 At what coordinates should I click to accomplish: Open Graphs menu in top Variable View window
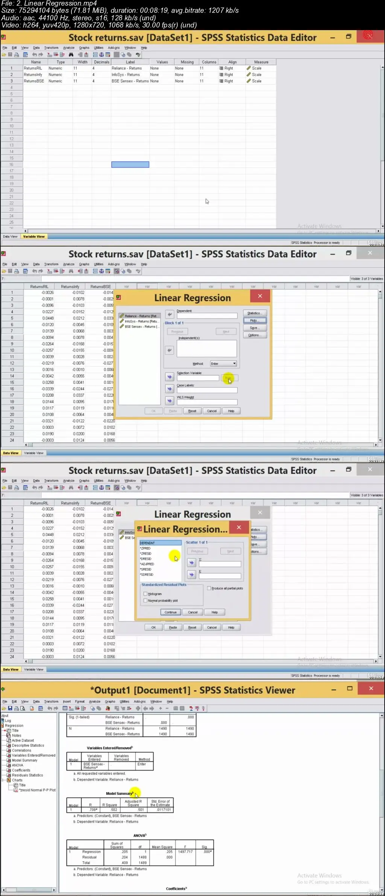point(84,48)
